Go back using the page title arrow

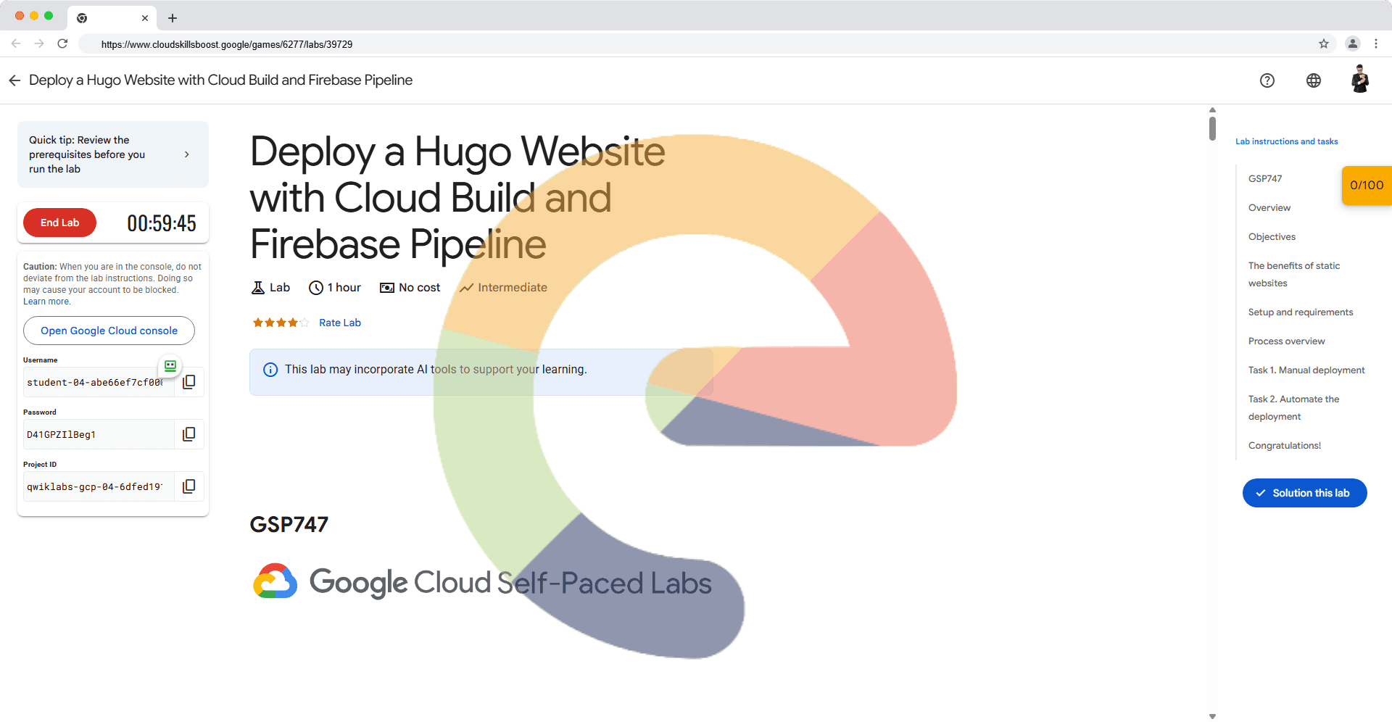pos(14,80)
